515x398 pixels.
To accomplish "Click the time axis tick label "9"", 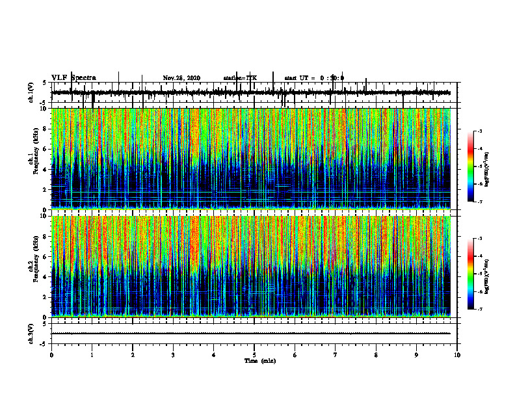I will point(416,355).
